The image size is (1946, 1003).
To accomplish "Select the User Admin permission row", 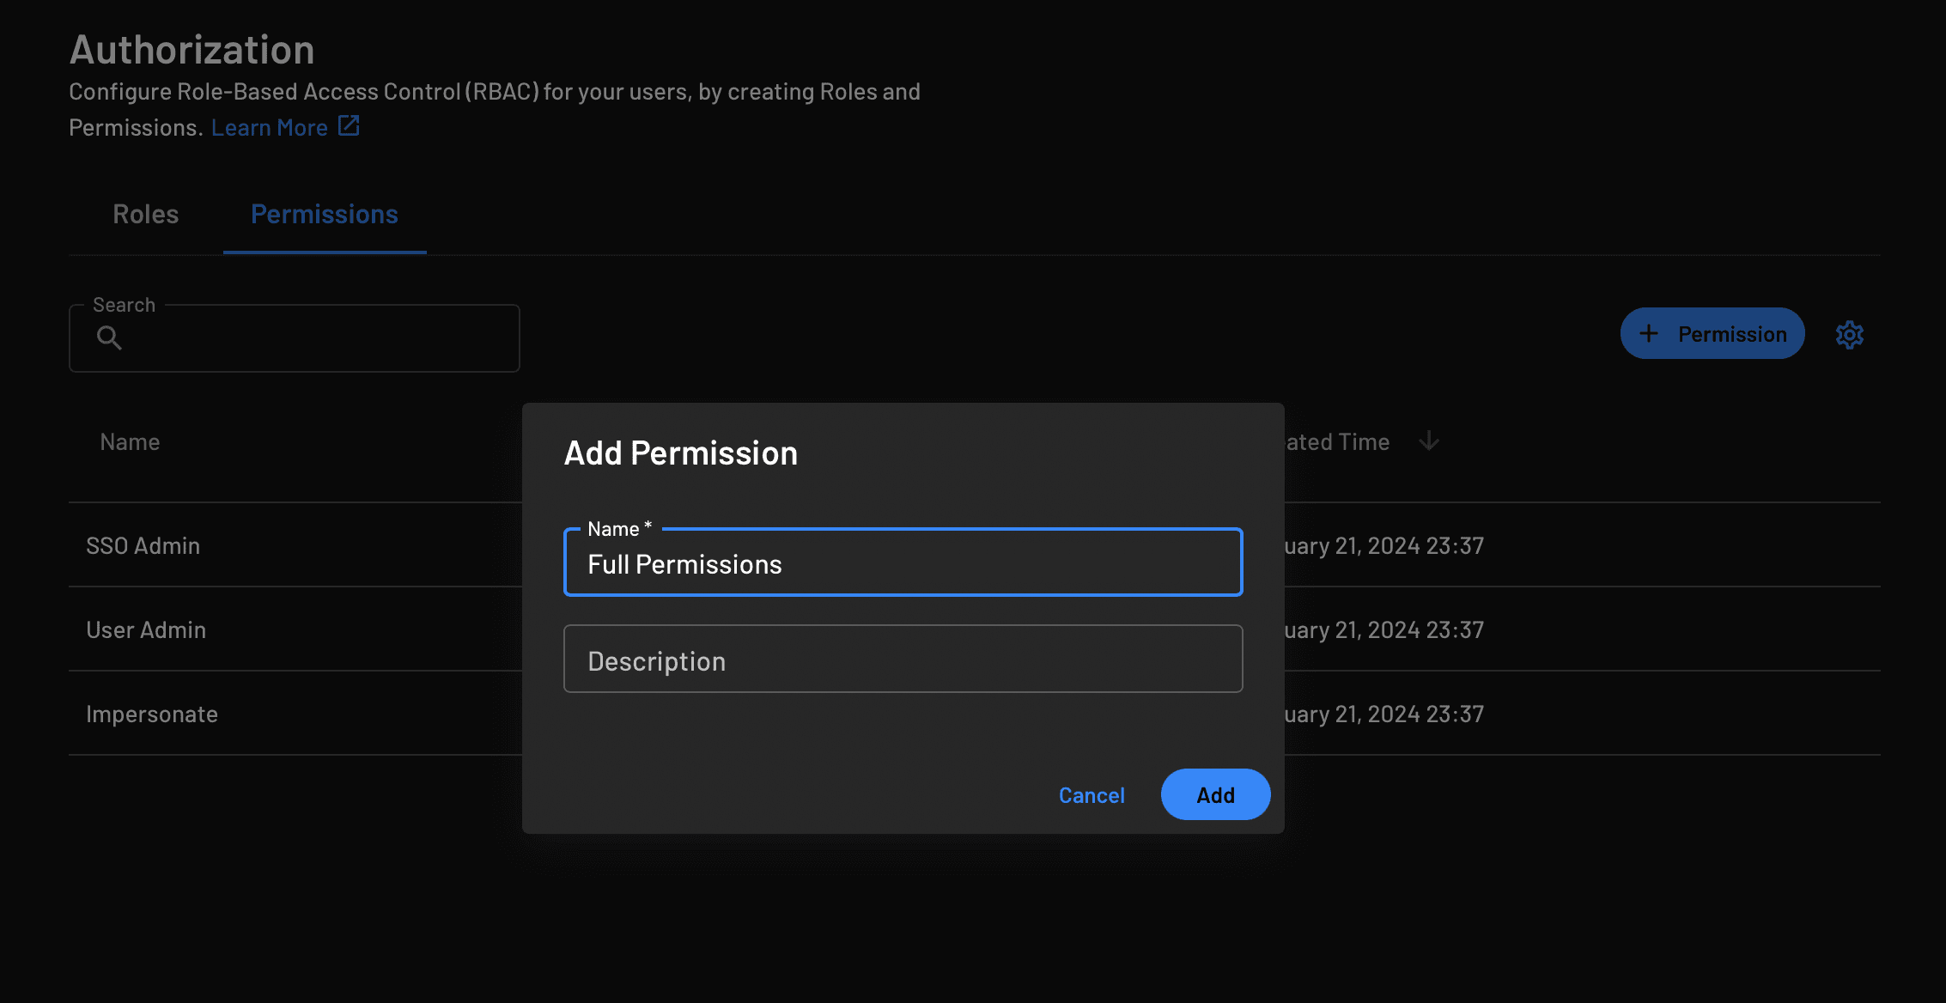I will pos(146,630).
